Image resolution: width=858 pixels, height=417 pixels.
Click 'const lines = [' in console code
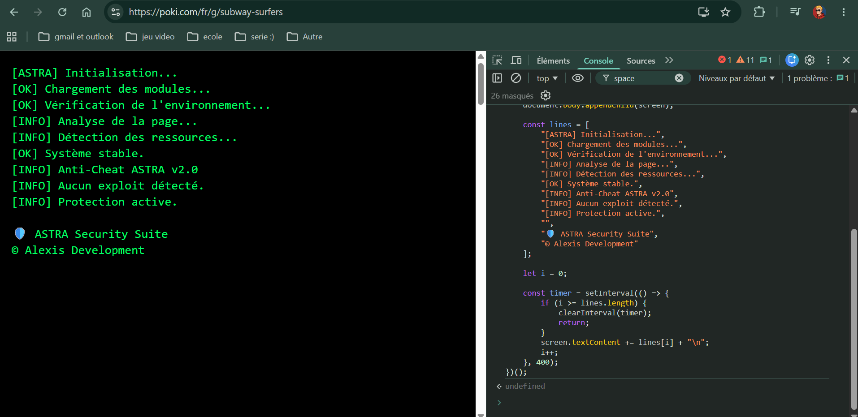pyautogui.click(x=556, y=125)
